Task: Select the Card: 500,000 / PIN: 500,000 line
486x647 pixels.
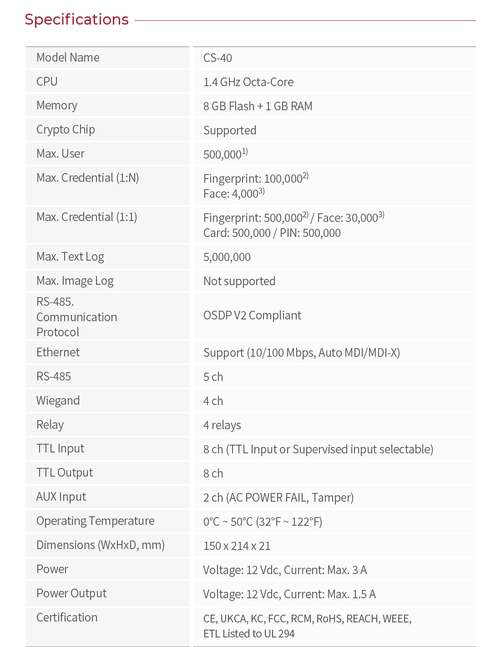Action: (272, 233)
